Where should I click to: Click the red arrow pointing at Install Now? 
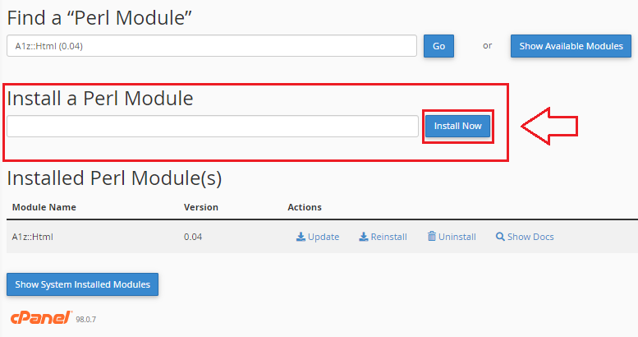(549, 126)
